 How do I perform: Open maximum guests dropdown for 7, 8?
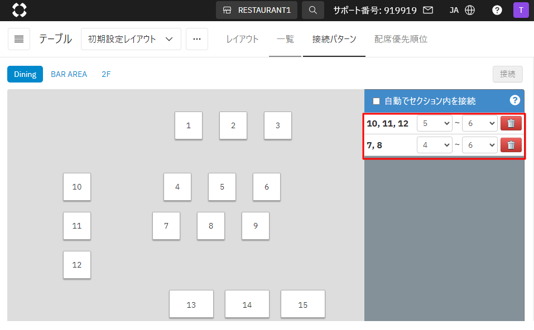[479, 145]
